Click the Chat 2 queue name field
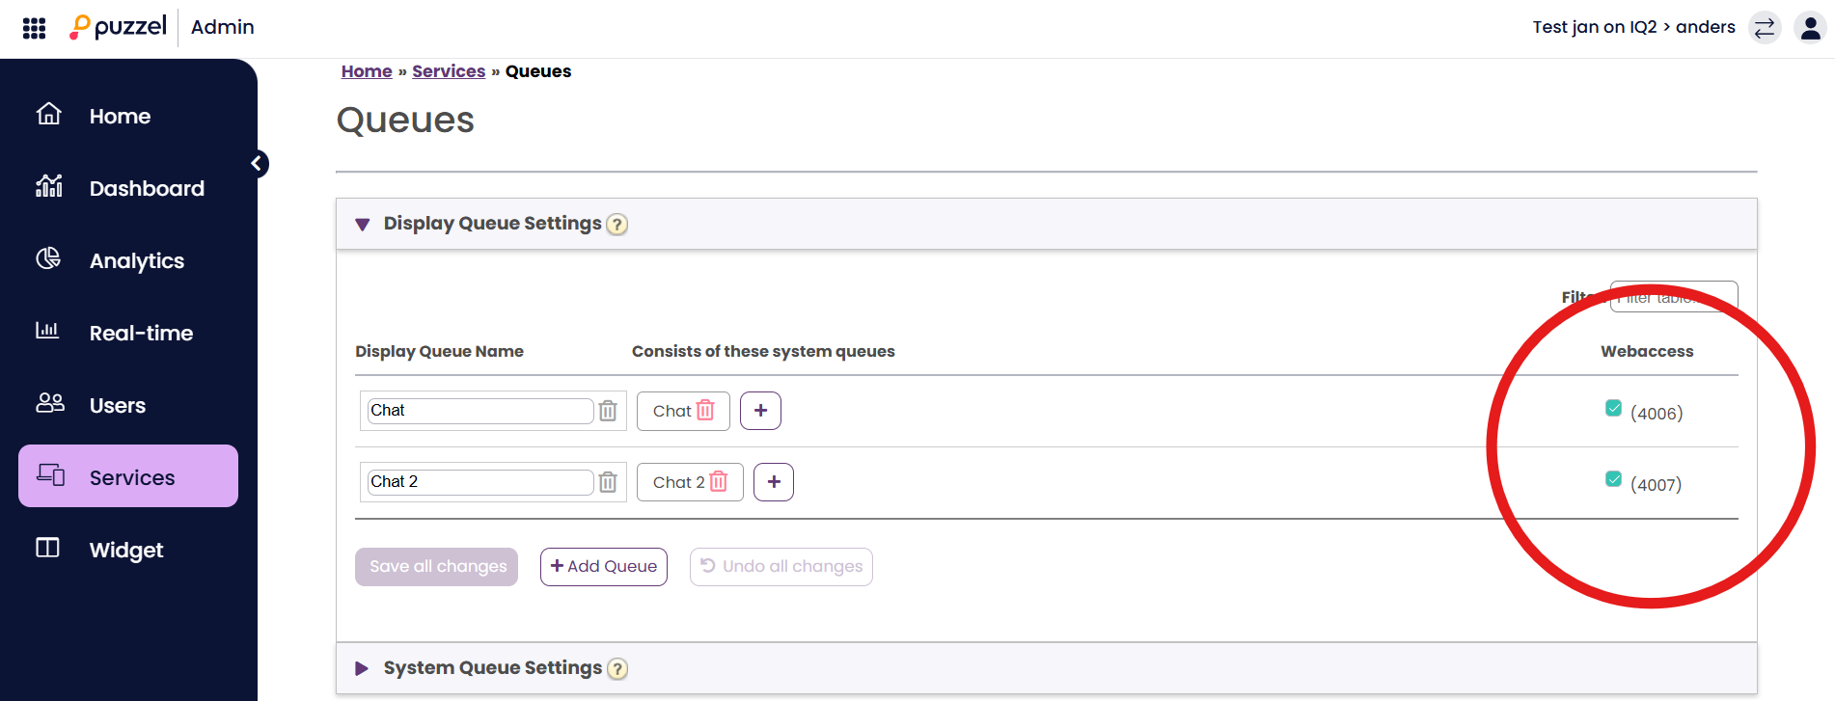 tap(479, 482)
